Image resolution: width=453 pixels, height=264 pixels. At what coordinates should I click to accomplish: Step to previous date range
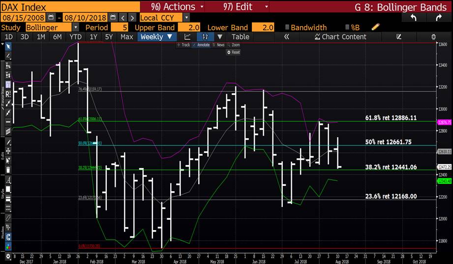(x=123, y=18)
